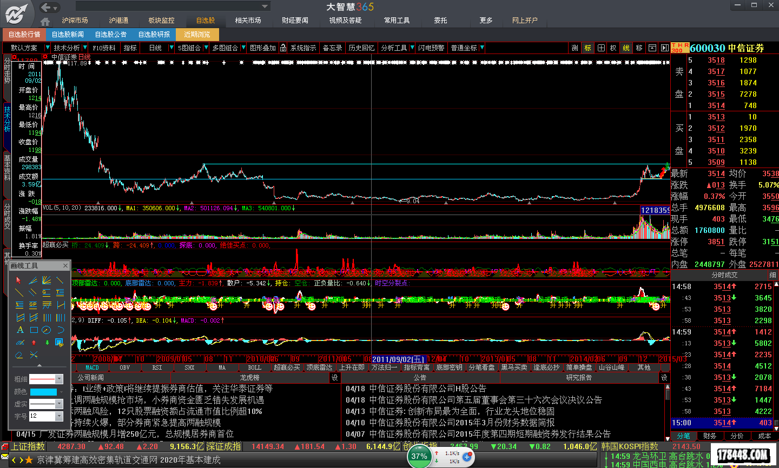Choose the G label line tool
The width and height of the screenshot is (779, 468).
coord(47,292)
